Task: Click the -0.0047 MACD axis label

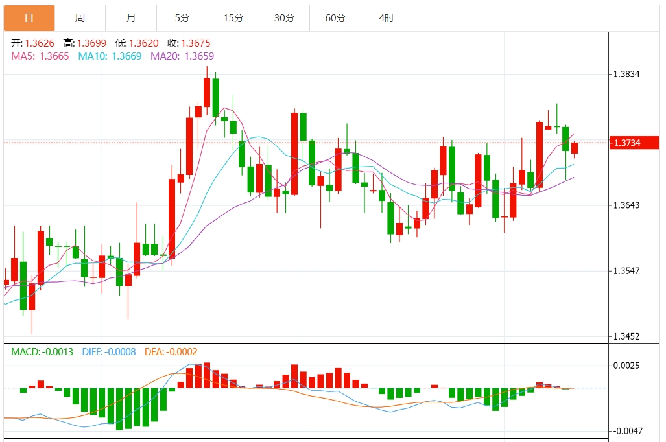Action: [x=628, y=432]
